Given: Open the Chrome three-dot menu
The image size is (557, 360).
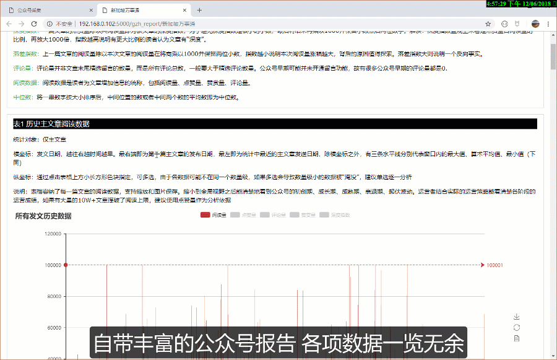Looking at the screenshot, I should 548,24.
